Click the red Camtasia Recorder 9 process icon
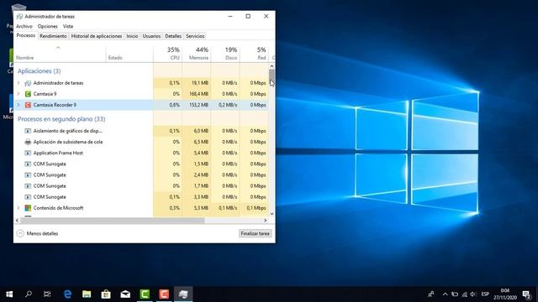The image size is (538, 302). [28, 105]
